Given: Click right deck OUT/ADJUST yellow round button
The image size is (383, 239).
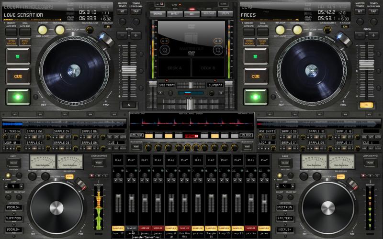Looking at the screenshot, I should (297, 30).
